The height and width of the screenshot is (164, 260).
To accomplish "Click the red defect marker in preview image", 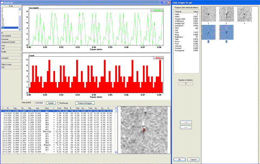I will (144, 130).
